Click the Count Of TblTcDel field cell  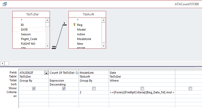coord(64,73)
